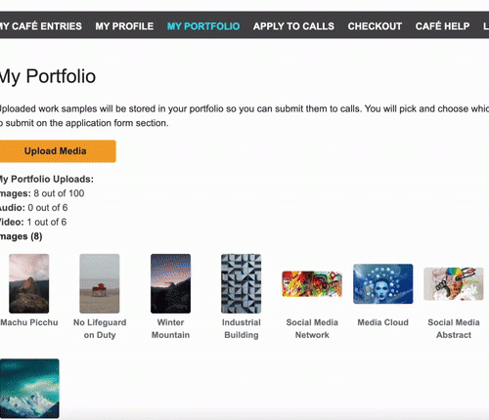Open the Industrial Building image thumbnail
Screen dimensions: 489x420
[242, 283]
